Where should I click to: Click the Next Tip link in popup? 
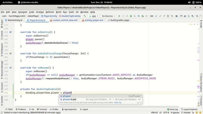(x=118, y=103)
